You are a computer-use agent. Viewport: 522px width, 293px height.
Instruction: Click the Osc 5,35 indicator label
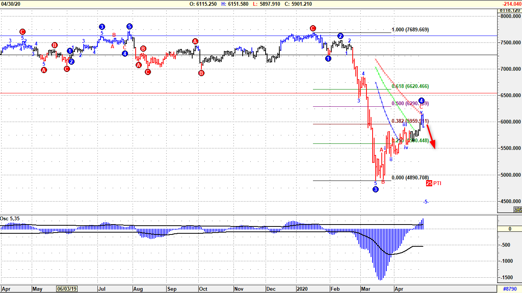(x=10, y=218)
